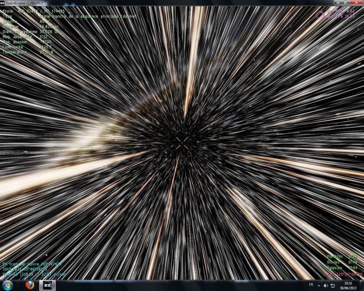
Task: Click the Show desktop strip
Action: (362, 286)
